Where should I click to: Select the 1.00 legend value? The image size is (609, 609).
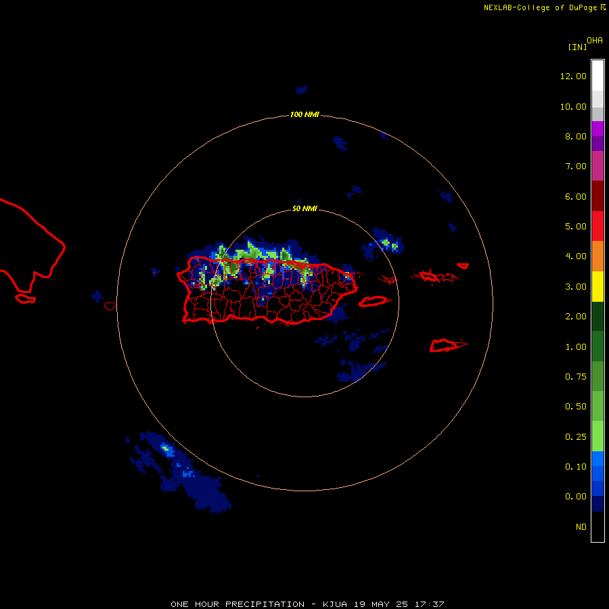point(576,347)
